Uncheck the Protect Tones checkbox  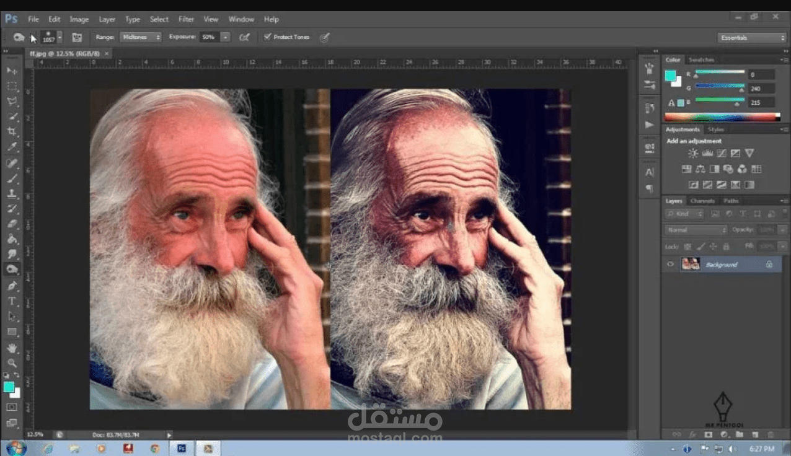(x=267, y=37)
